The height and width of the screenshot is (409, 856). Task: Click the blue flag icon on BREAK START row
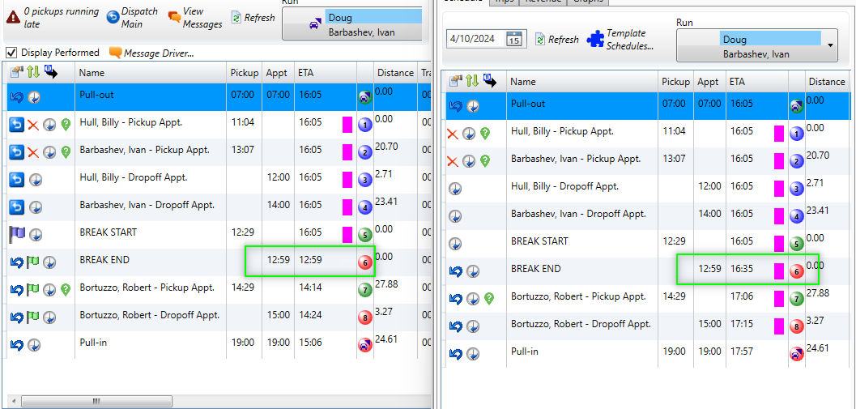coord(17,235)
